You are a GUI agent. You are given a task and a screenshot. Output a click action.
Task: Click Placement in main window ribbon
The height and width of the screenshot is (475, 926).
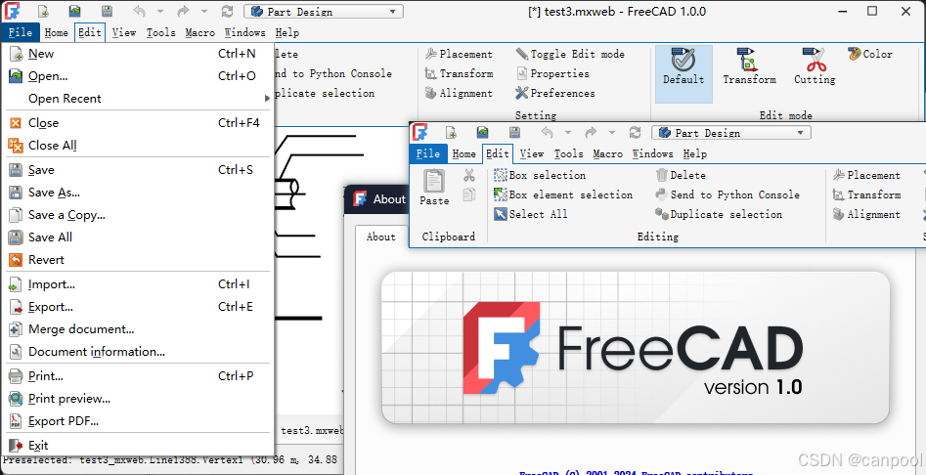[x=459, y=55]
